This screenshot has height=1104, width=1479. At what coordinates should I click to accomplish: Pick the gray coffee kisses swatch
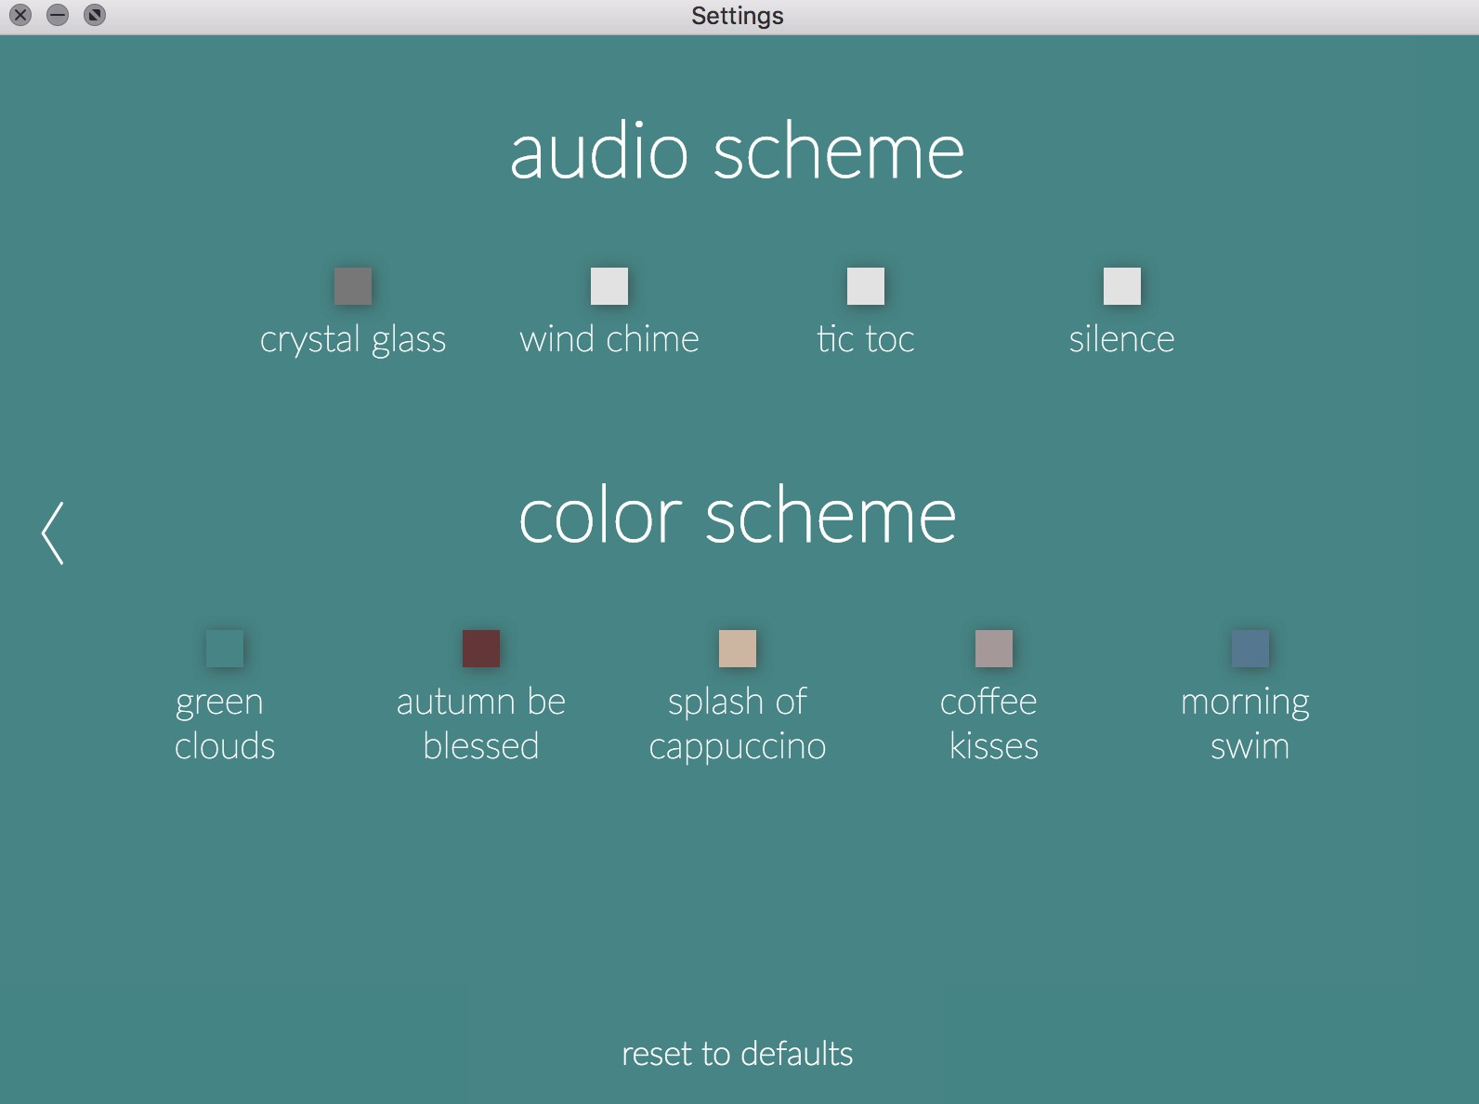tap(993, 649)
